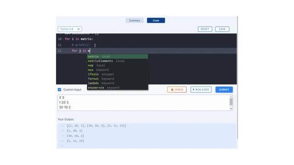Click the custom input scrollbar thumb

point(231,102)
